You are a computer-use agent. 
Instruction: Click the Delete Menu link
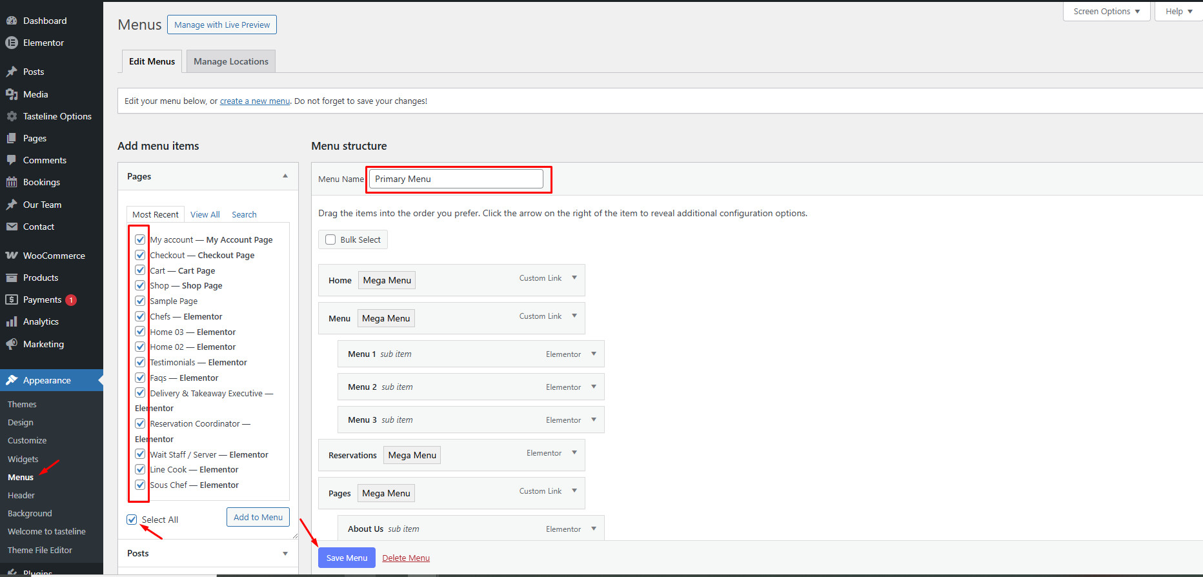(406, 558)
